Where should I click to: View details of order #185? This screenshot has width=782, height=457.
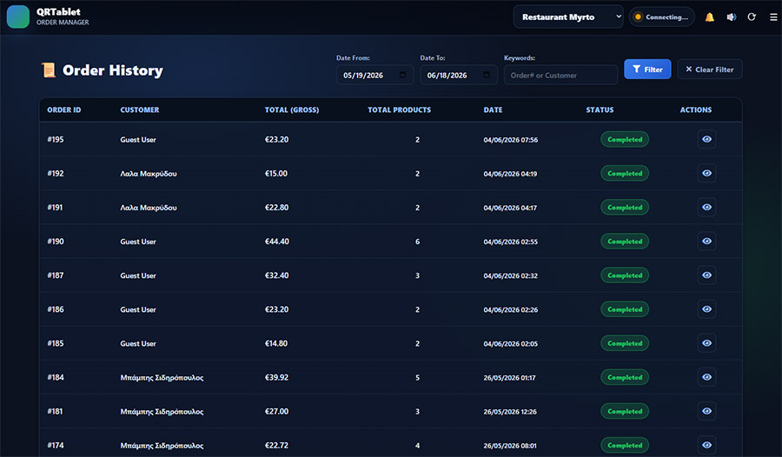pyautogui.click(x=706, y=342)
